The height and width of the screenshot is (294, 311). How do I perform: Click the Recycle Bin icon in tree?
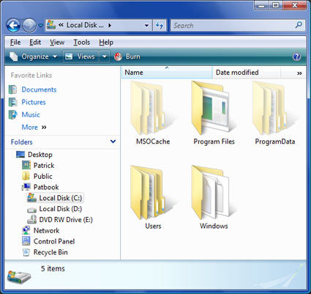click(26, 252)
